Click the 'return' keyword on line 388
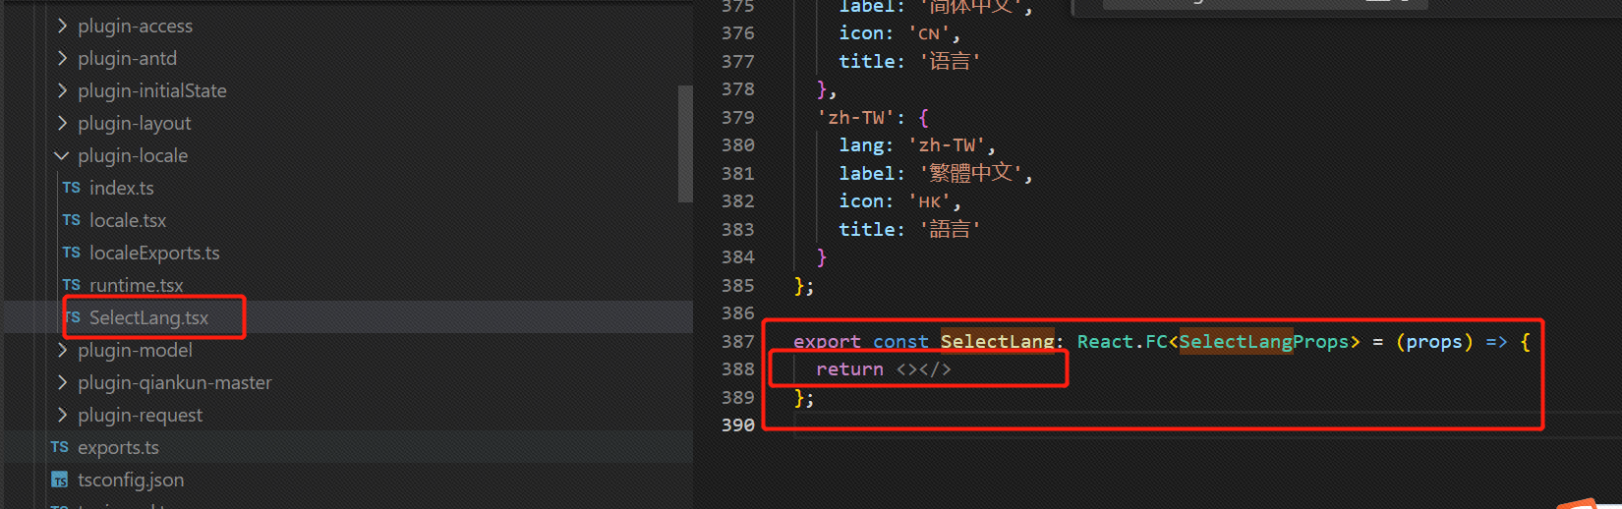The height and width of the screenshot is (509, 1622). (x=849, y=368)
